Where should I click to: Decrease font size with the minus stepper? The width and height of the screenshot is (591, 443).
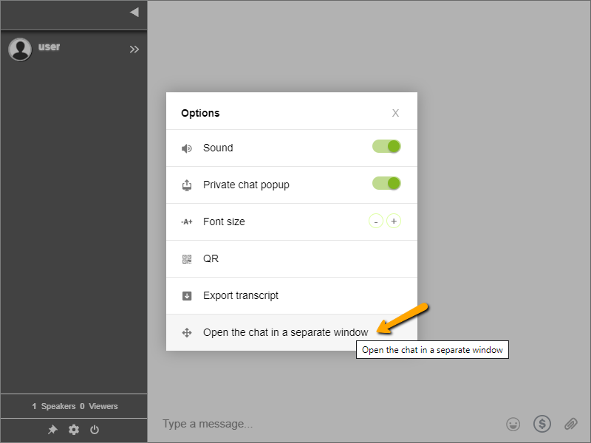[x=376, y=221]
